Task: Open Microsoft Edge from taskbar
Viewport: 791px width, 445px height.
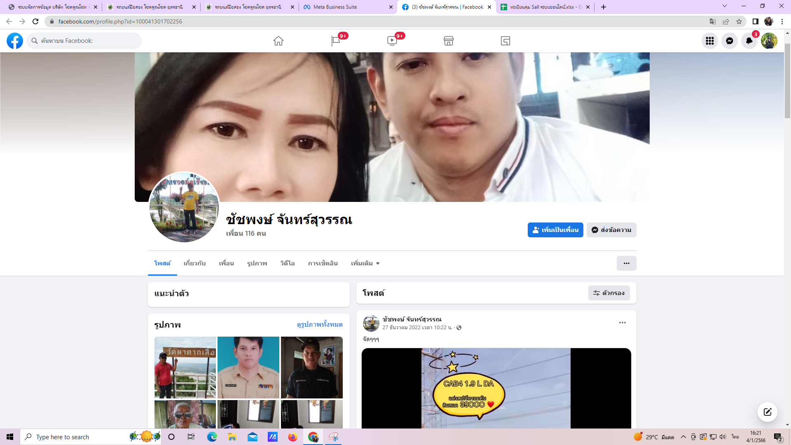Action: (212, 437)
